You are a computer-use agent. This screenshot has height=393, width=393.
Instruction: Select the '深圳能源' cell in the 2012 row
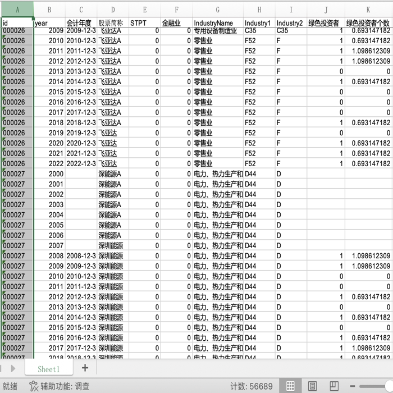[113, 297]
